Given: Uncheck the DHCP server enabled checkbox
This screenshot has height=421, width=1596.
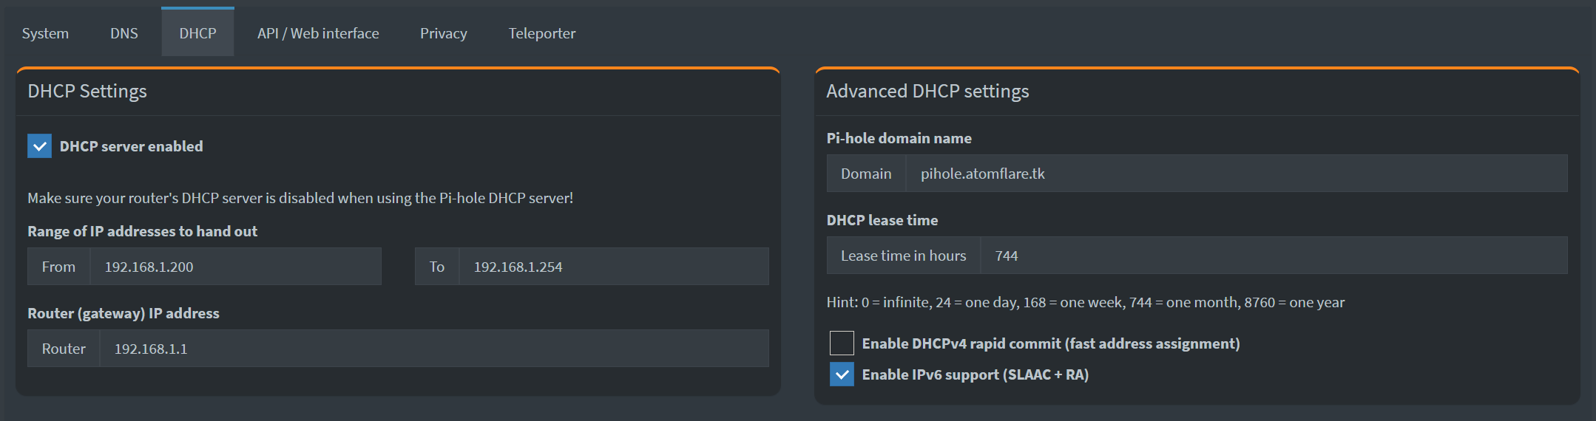Looking at the screenshot, I should (40, 146).
